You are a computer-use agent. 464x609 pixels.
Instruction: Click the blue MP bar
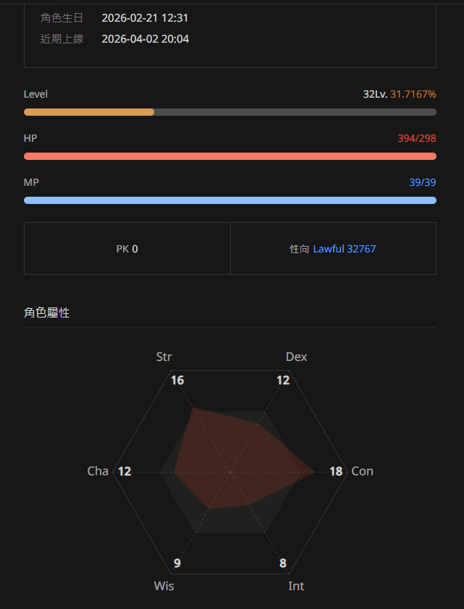click(x=229, y=200)
